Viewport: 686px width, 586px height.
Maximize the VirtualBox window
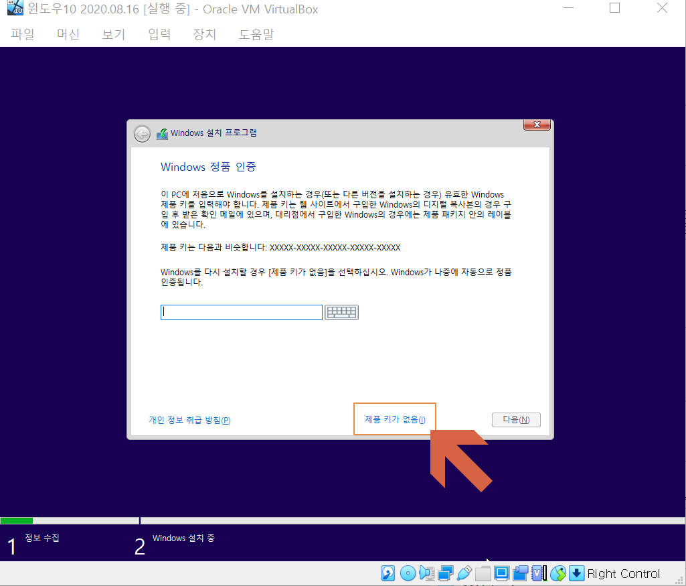click(614, 8)
